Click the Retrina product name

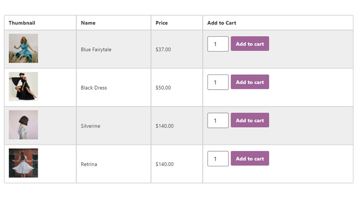[89, 164]
